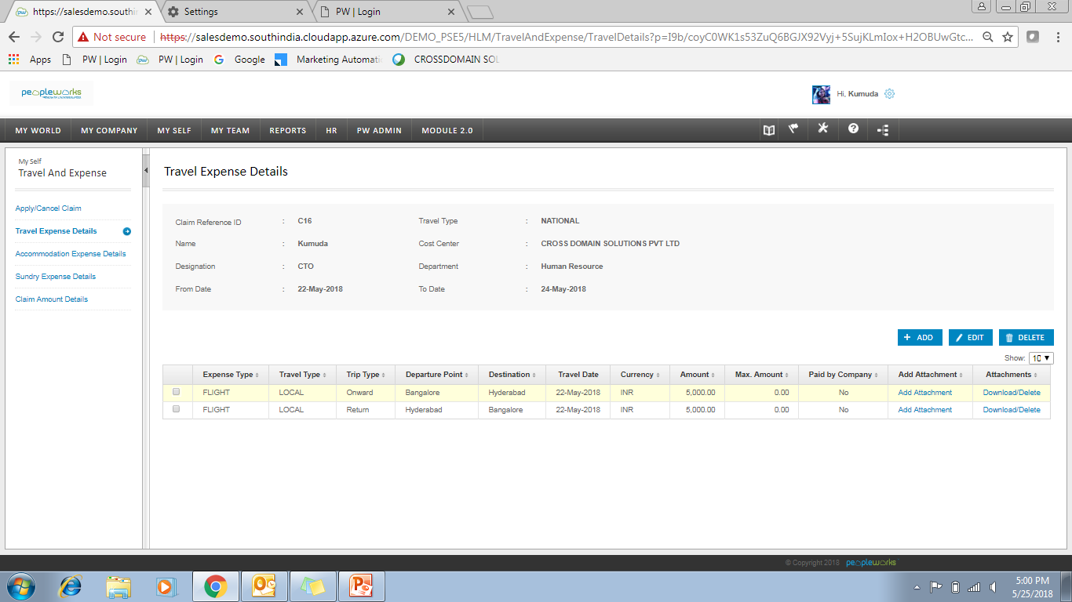Image resolution: width=1072 pixels, height=602 pixels.
Task: Open the MY WORLD menu
Action: tap(38, 131)
